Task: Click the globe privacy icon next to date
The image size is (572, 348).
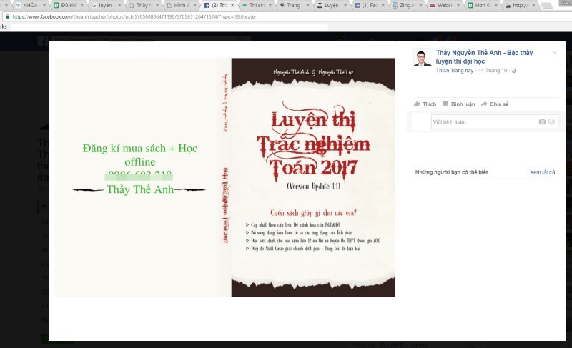Action: pyautogui.click(x=514, y=71)
